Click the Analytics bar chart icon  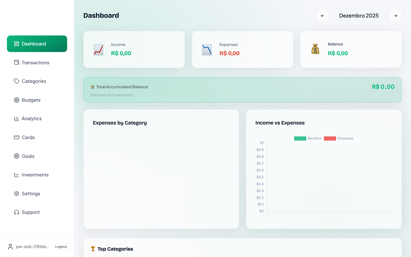pos(16,118)
